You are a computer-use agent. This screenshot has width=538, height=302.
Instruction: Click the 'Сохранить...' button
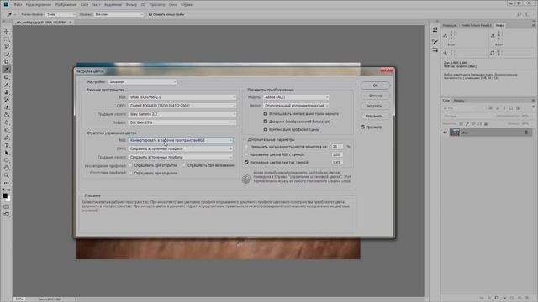pos(375,116)
